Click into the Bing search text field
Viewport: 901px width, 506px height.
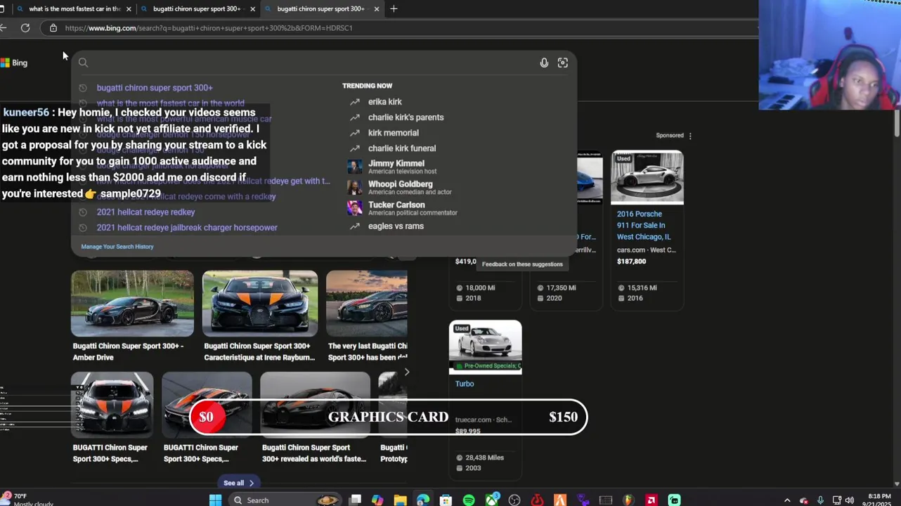tap(313, 63)
